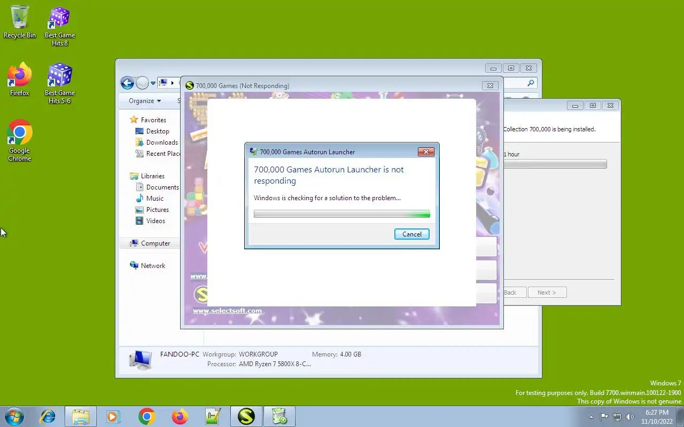Open the clock showing 6:27 PM
The width and height of the screenshot is (684, 427).
(657, 417)
